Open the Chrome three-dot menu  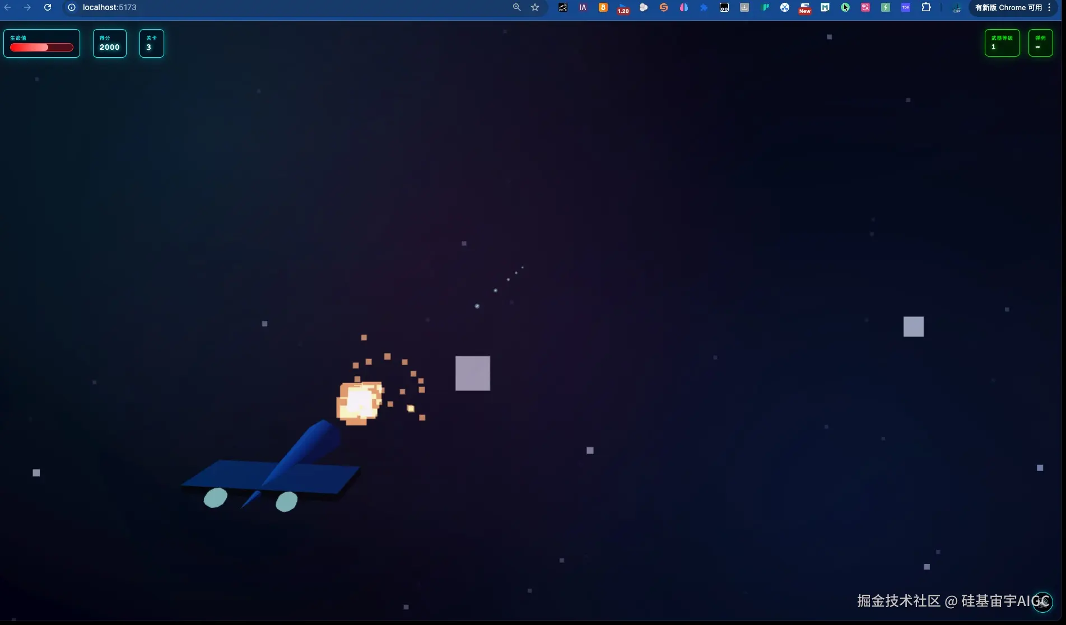[x=1049, y=7]
